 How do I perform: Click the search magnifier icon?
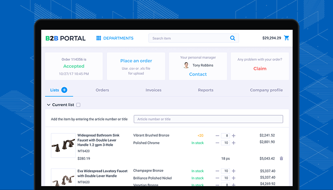[x=233, y=38]
